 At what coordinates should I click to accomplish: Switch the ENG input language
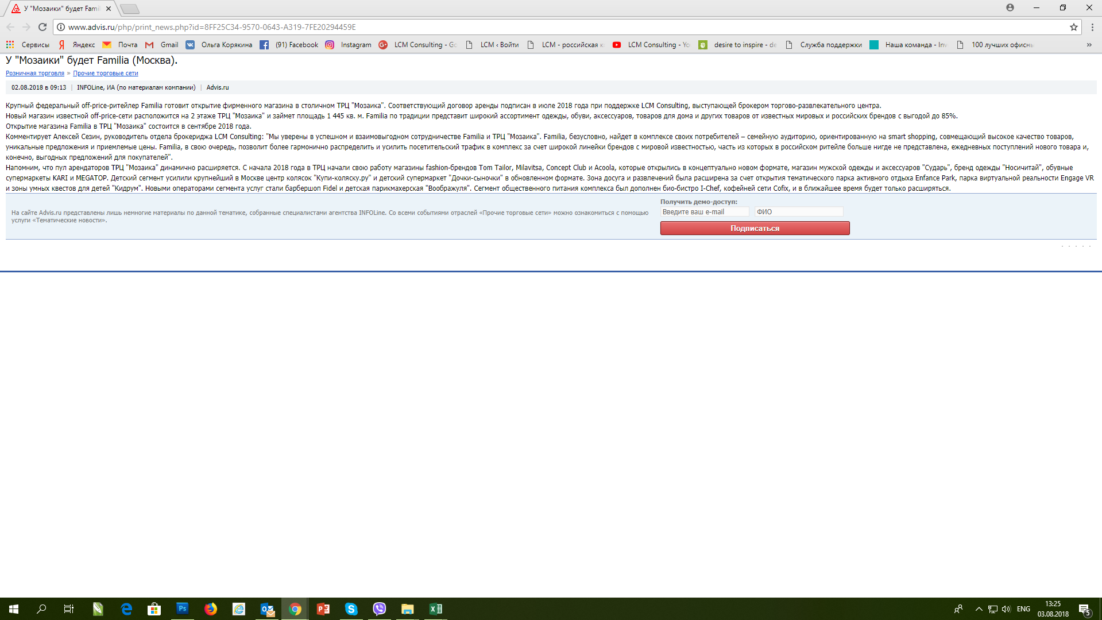point(1023,609)
